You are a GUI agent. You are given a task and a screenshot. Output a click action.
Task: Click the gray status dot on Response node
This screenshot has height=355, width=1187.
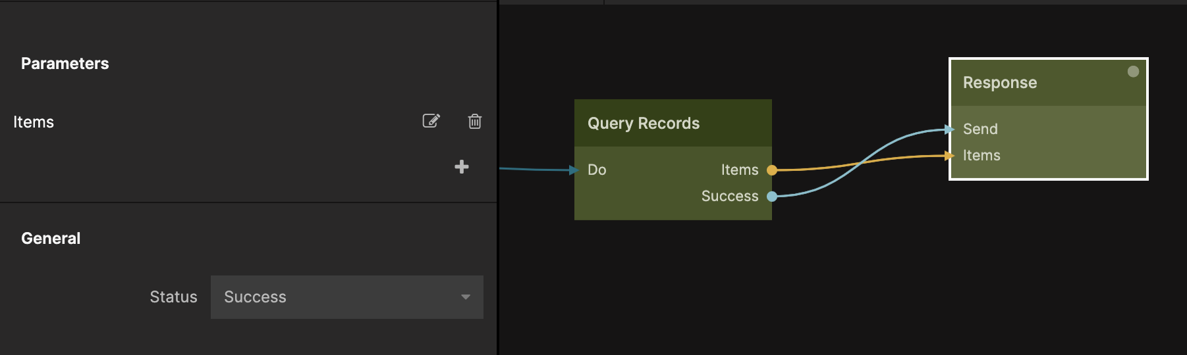(1133, 72)
